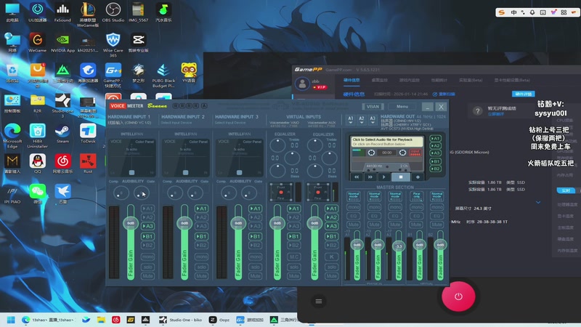Image resolution: width=581 pixels, height=327 pixels.
Task: Disable A3 routing on Hardware Input 1
Action: point(147,226)
